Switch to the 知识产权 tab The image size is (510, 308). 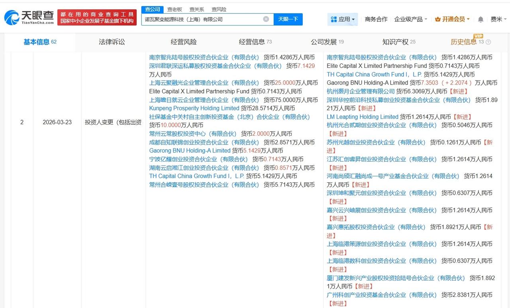pos(396,41)
